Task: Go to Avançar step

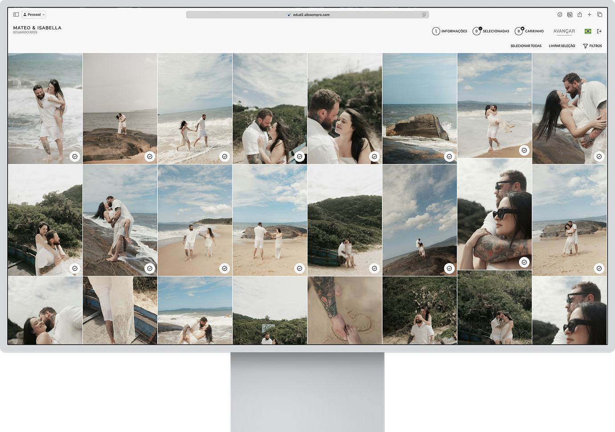Action: 564,31
